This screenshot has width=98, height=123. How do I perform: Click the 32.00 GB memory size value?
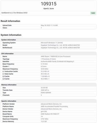click(x=44, y=88)
